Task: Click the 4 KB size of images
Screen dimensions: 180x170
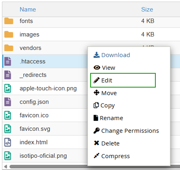Action: click(148, 34)
